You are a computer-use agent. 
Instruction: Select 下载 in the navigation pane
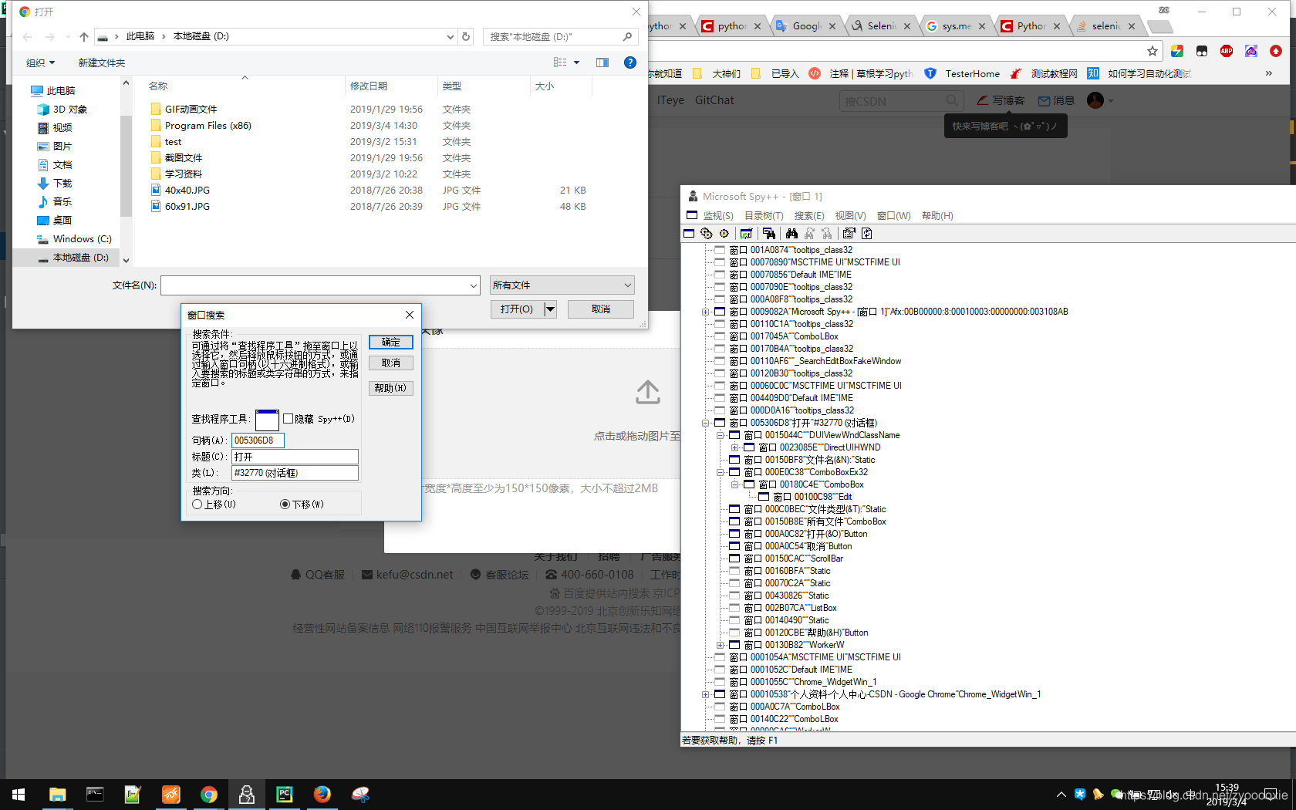[62, 183]
